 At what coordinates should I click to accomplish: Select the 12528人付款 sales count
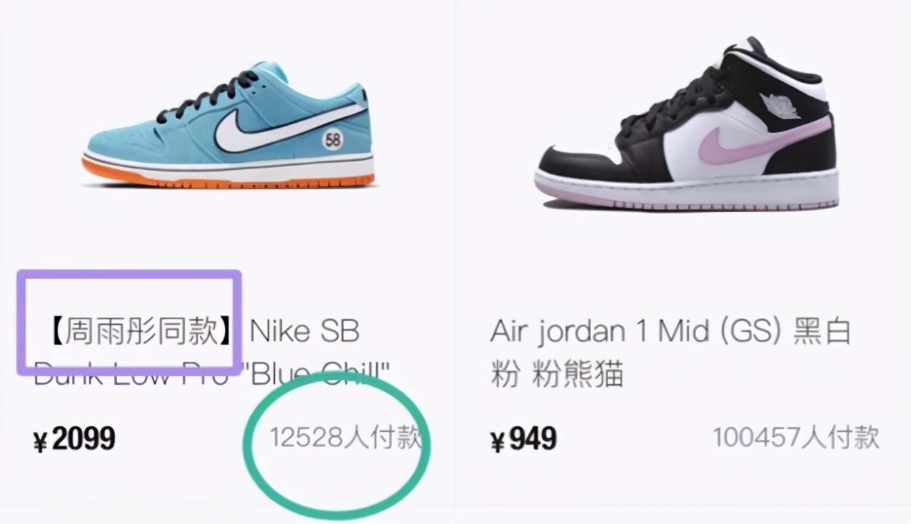pos(346,438)
